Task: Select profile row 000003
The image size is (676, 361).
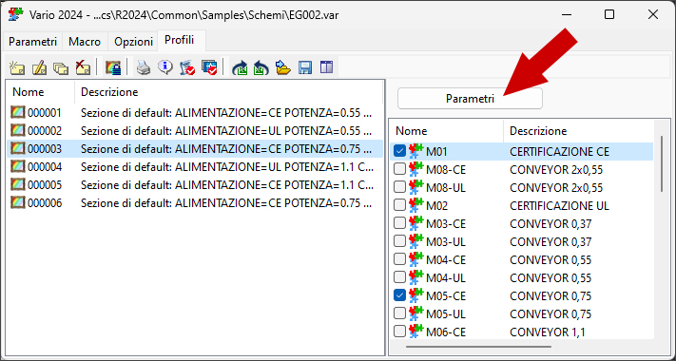Action: (x=195, y=149)
